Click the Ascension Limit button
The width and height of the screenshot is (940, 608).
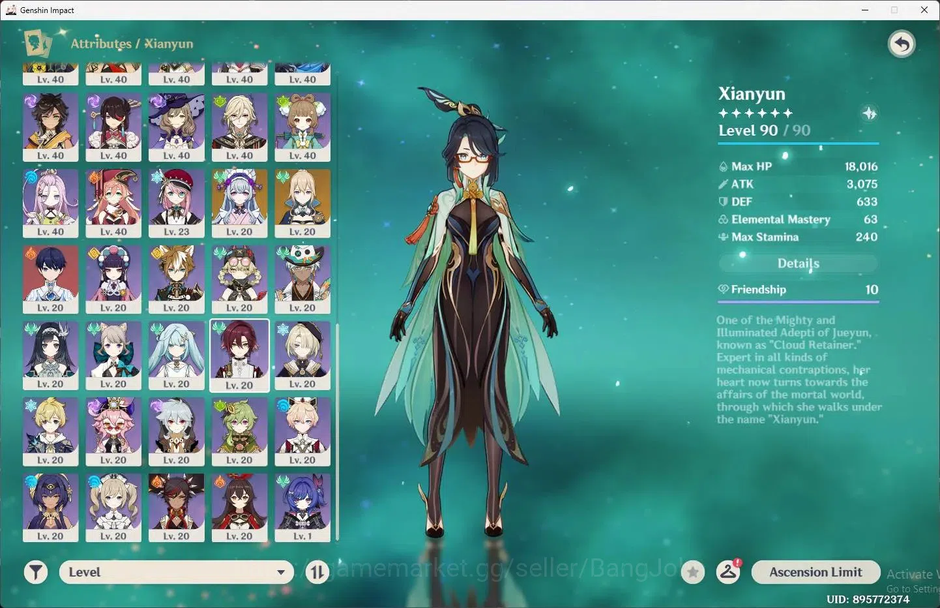[815, 572]
